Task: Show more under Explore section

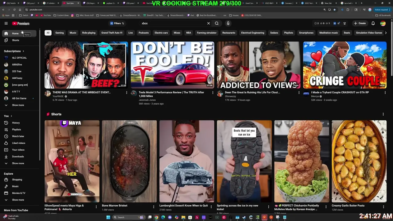Action: click(x=19, y=200)
